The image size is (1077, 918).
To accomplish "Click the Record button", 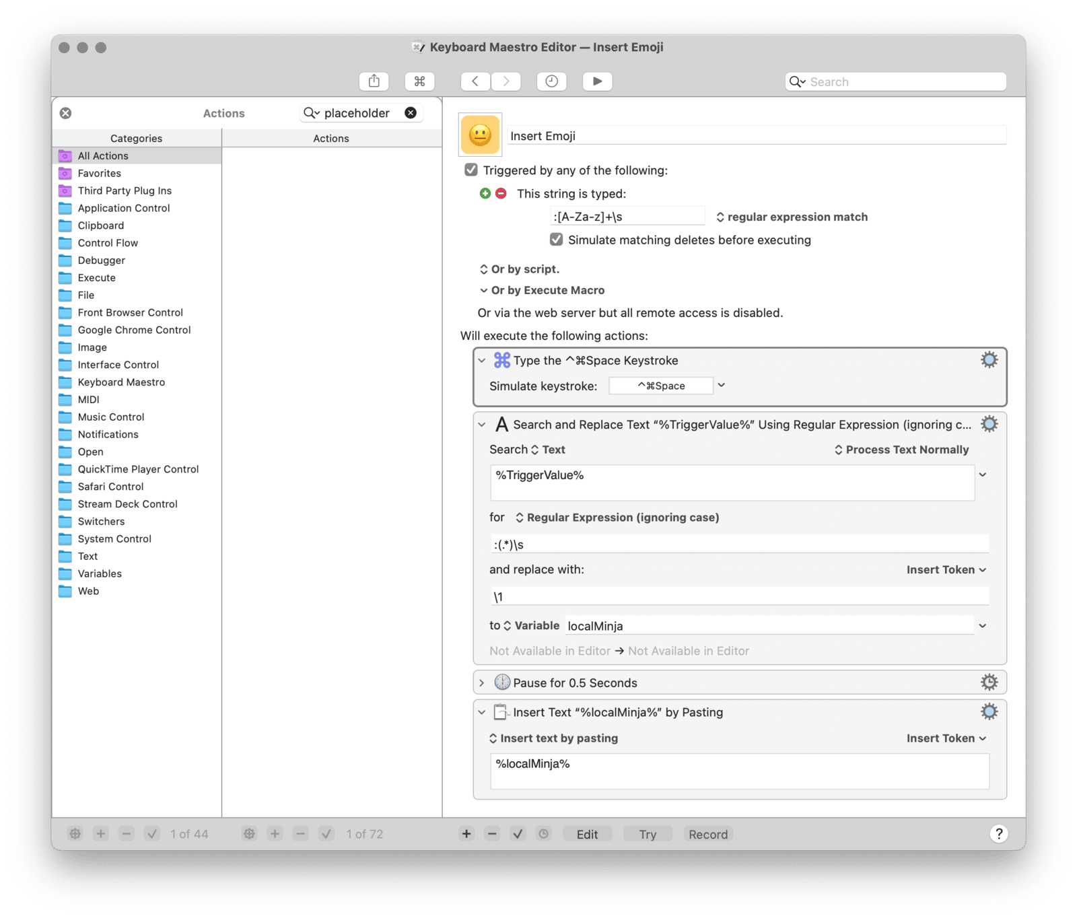I will pyautogui.click(x=708, y=834).
